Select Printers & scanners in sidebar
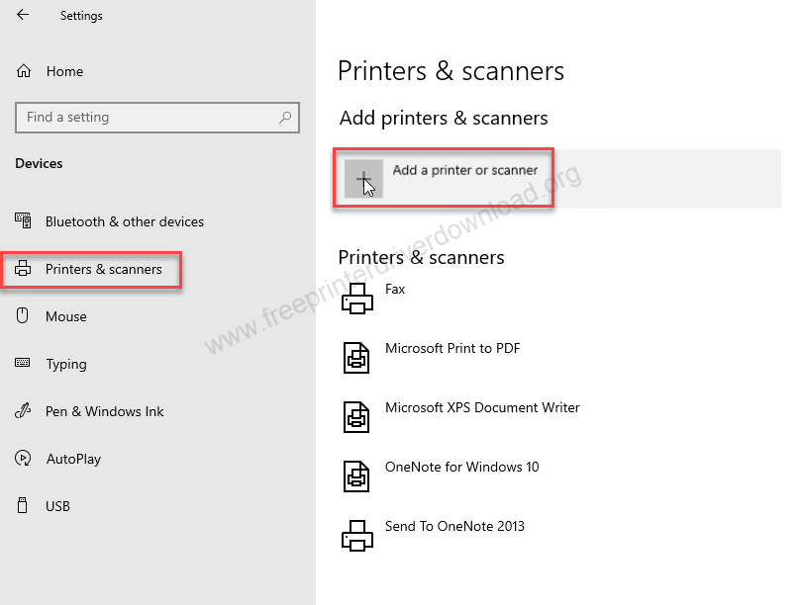803x605 pixels. point(103,269)
